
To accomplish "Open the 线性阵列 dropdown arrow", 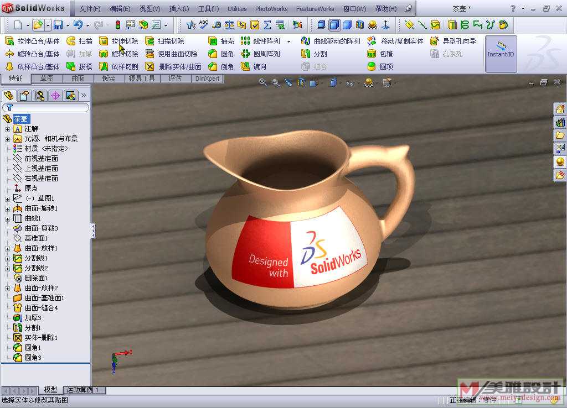I will [288, 41].
